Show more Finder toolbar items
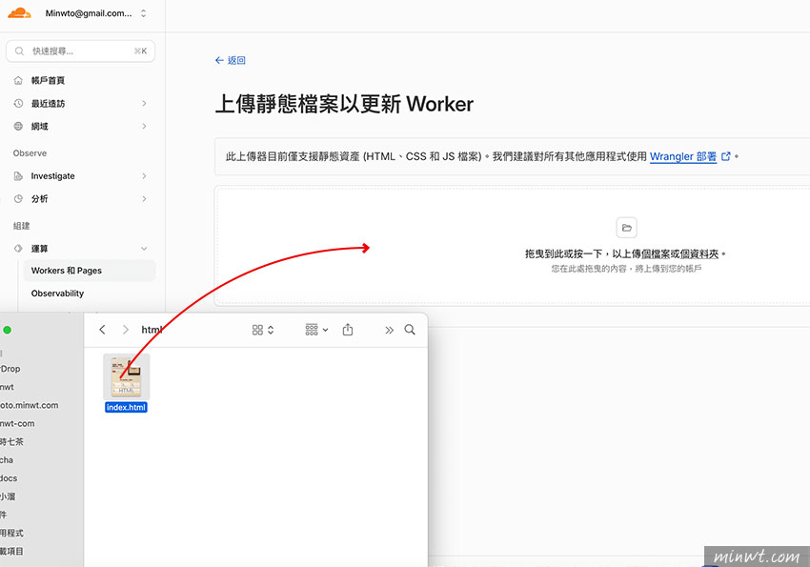The width and height of the screenshot is (810, 567). tap(389, 330)
